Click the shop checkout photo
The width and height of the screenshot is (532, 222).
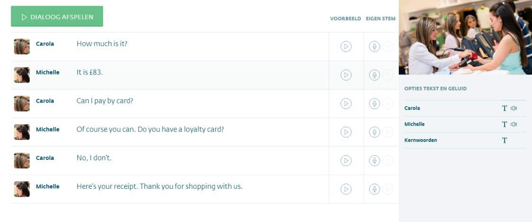pyautogui.click(x=465, y=37)
